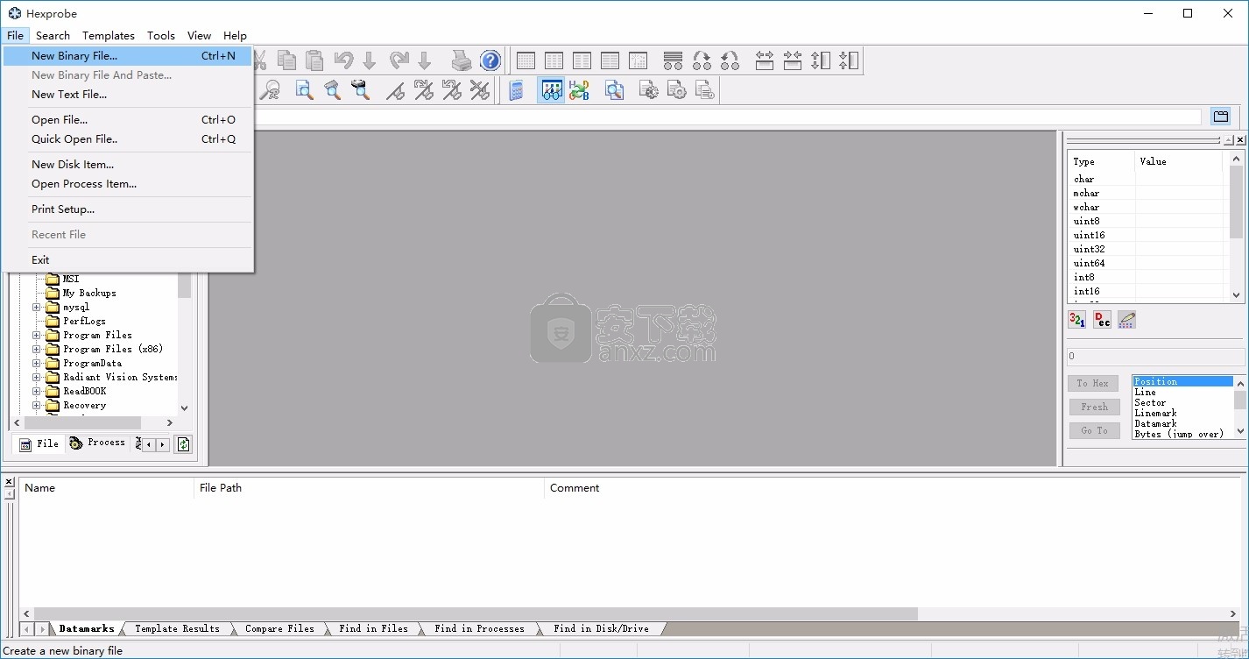Viewport: 1249px width, 659px height.
Task: Expand the Program Files (x86) folder node
Action: (37, 350)
